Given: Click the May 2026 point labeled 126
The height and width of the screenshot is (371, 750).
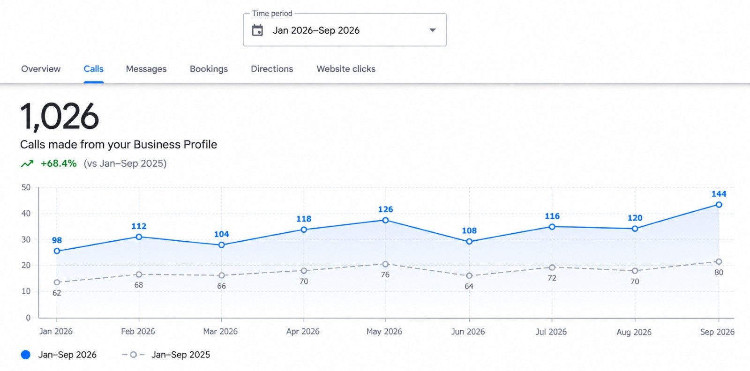Looking at the screenshot, I should pyautogui.click(x=385, y=220).
